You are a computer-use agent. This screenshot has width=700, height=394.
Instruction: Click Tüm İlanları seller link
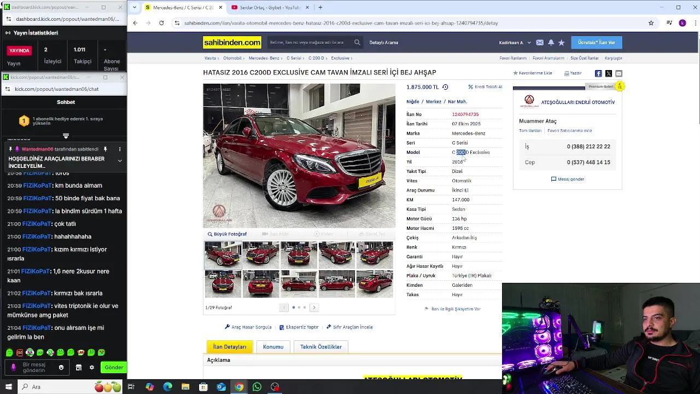click(x=530, y=131)
